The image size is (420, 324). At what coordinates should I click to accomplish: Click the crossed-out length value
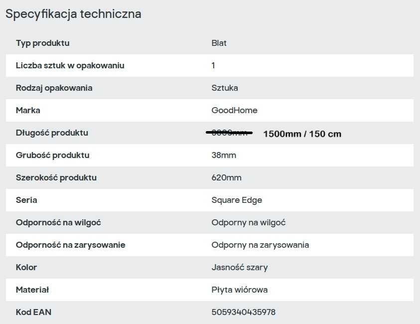(229, 133)
